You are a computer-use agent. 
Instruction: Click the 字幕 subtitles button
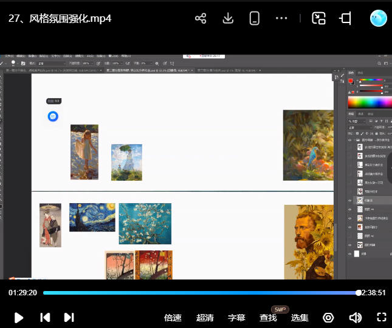click(236, 318)
